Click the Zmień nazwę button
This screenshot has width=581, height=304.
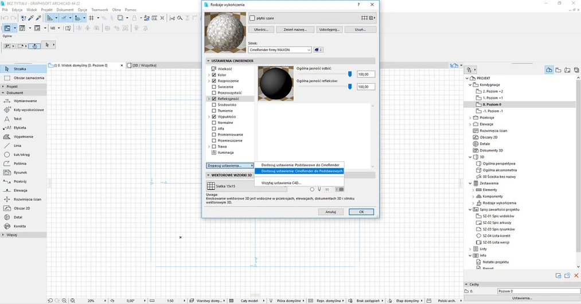[295, 30]
